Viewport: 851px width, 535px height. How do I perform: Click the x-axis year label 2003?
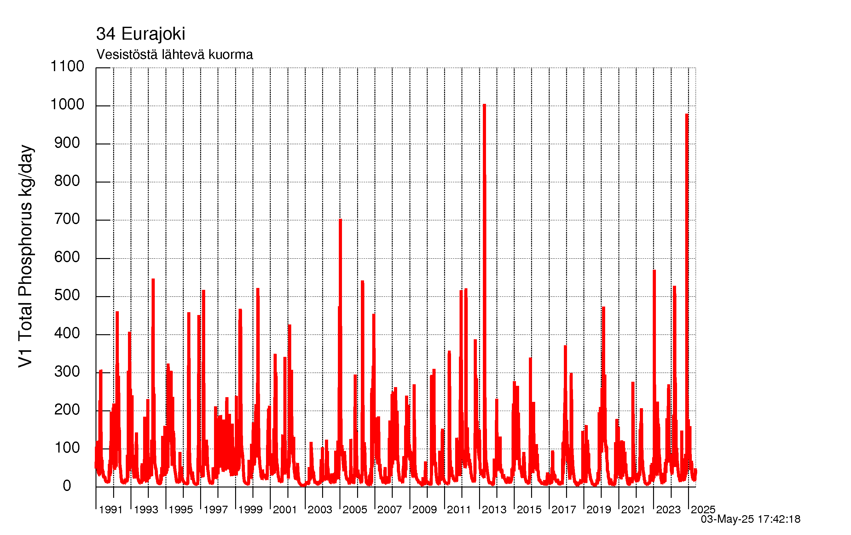pyautogui.click(x=320, y=510)
